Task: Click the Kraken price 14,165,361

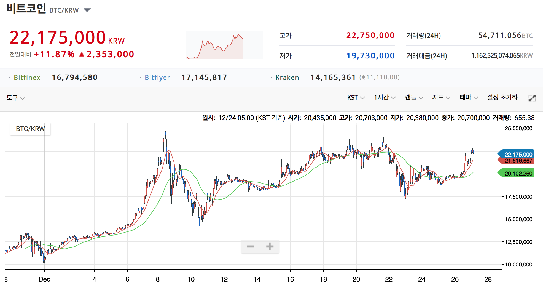Action: (x=333, y=77)
